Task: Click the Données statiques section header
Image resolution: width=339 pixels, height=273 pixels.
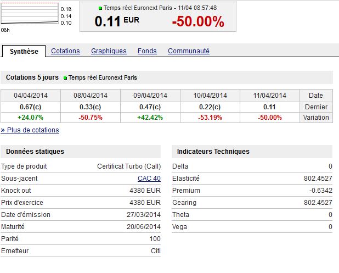Action: click(x=33, y=152)
